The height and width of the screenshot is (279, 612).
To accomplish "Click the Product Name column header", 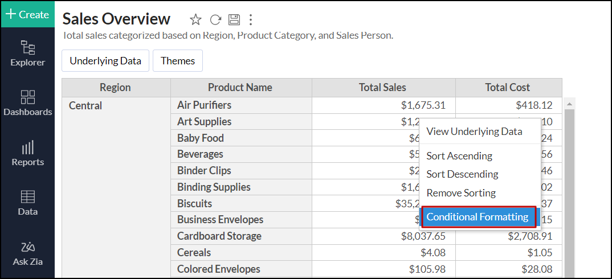I will click(x=240, y=88).
